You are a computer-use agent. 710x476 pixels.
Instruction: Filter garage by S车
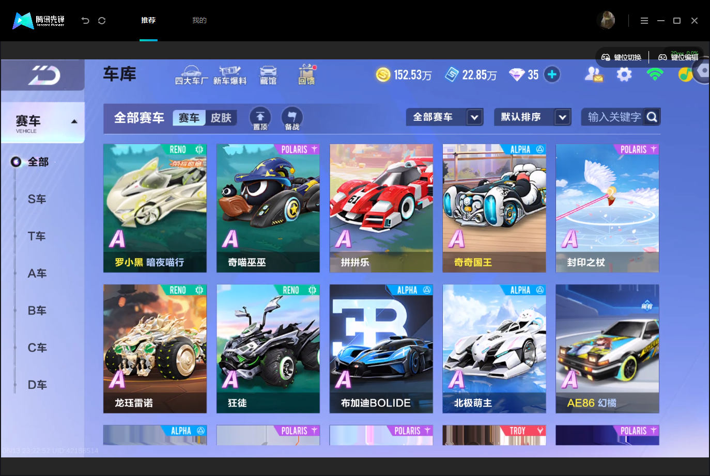pyautogui.click(x=37, y=199)
